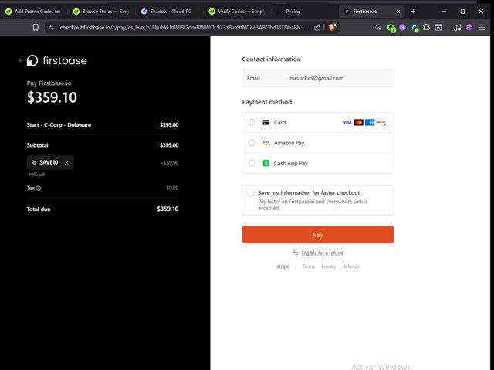Open Eligible for a refund link
This screenshot has width=494, height=370.
point(322,253)
